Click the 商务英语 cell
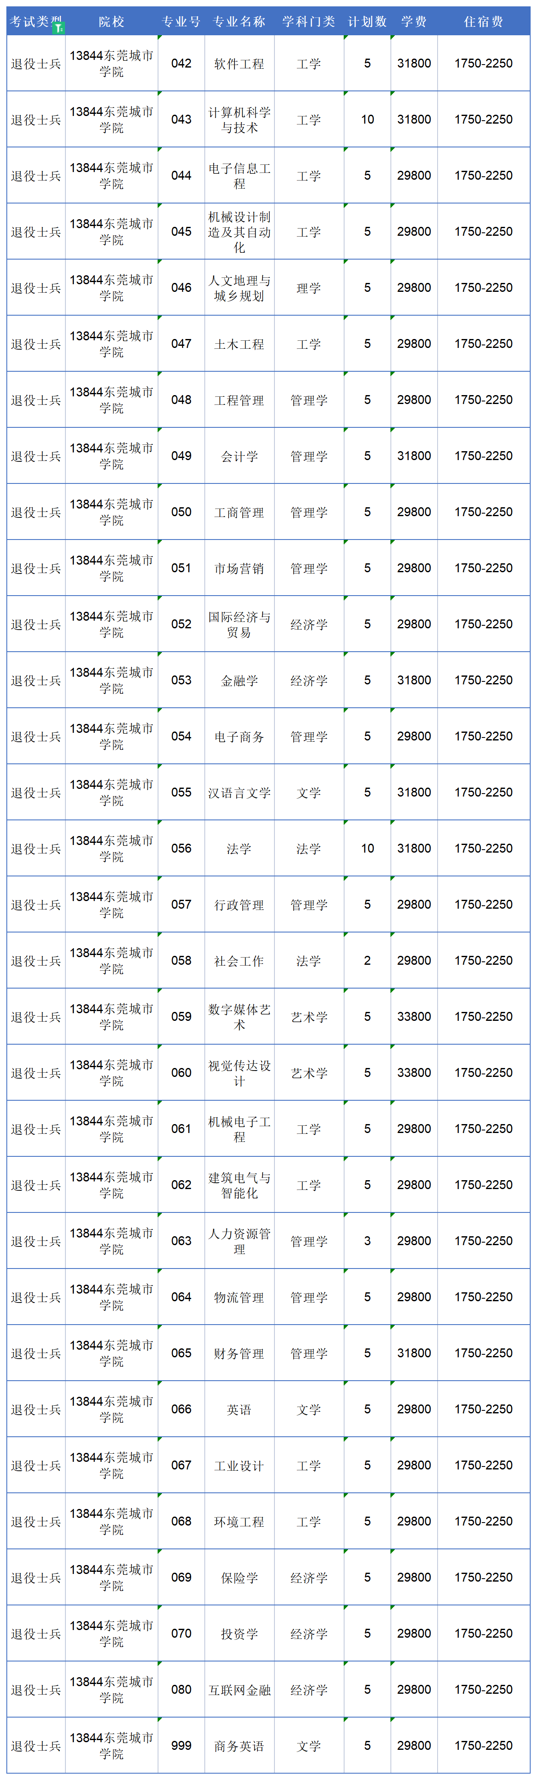Viewport: 537px width, 1780px height. click(x=239, y=1746)
